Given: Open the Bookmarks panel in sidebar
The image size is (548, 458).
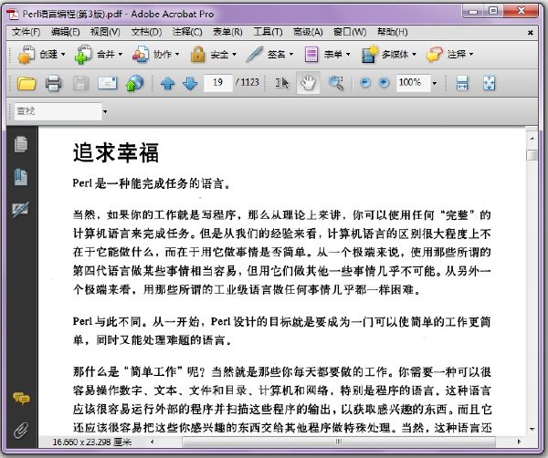Looking at the screenshot, I should [21, 177].
